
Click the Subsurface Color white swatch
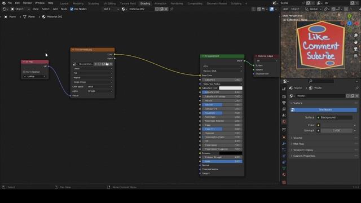coord(231,88)
